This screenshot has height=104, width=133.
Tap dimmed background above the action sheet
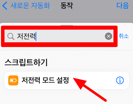click(67, 17)
